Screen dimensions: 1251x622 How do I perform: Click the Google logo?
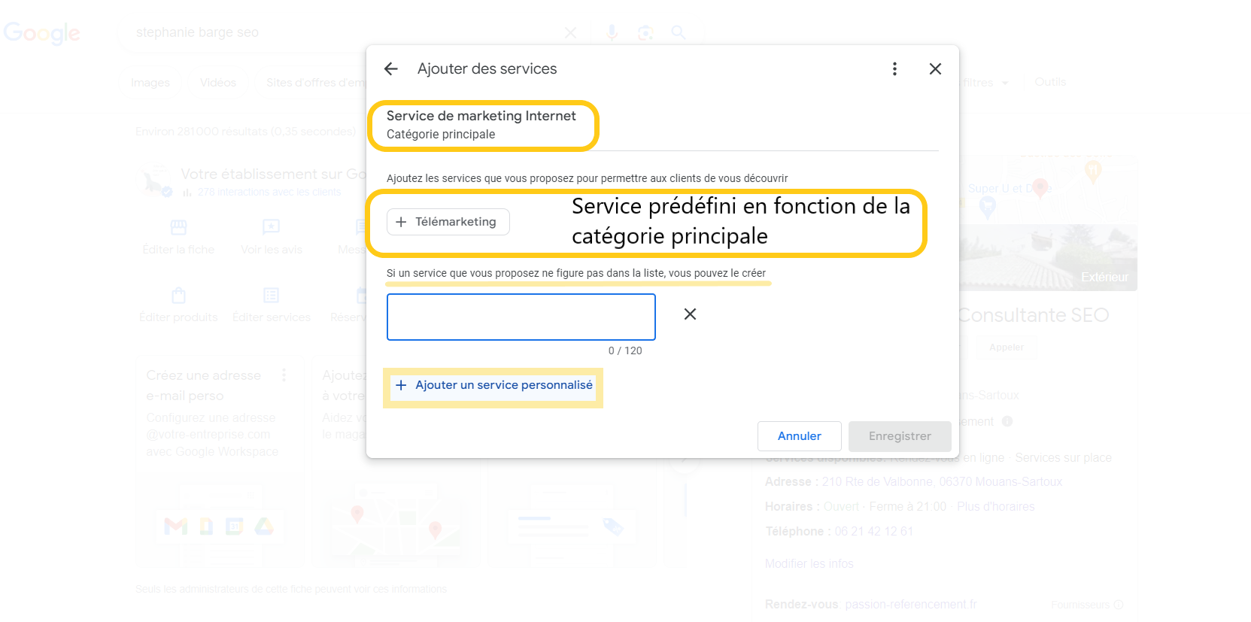pos(42,32)
